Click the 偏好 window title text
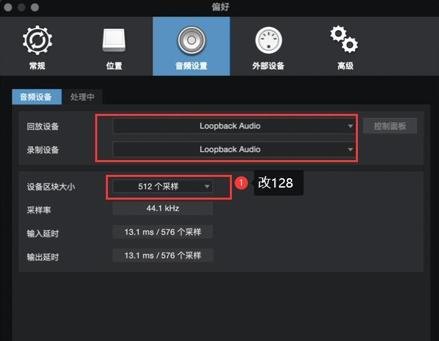 pos(221,7)
